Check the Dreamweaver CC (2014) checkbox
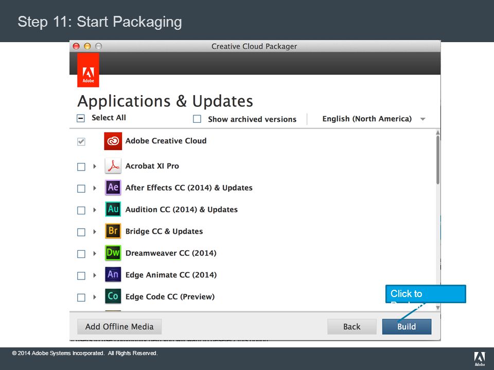This screenshot has height=370, width=494. [81, 253]
